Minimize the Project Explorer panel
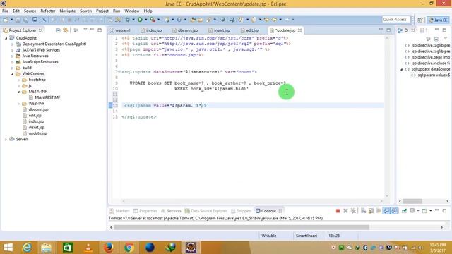Viewport: 452px width, 254px height. 93,30
